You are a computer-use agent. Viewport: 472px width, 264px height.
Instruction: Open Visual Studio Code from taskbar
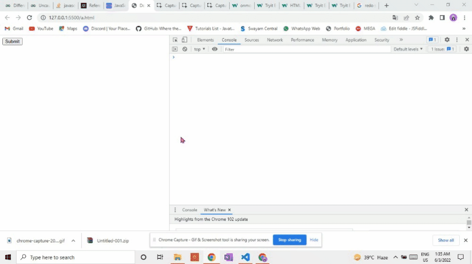[245, 257]
